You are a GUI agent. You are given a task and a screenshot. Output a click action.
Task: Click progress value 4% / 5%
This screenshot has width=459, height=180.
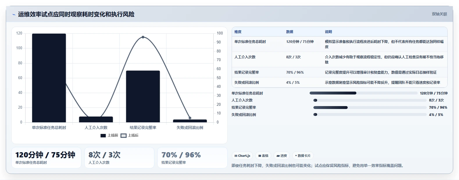point(436,114)
